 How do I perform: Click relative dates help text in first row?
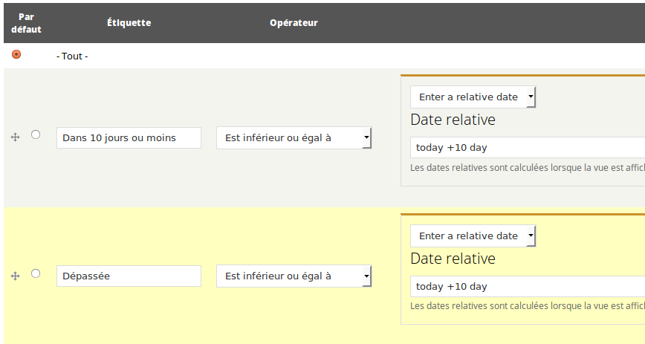(x=528, y=168)
